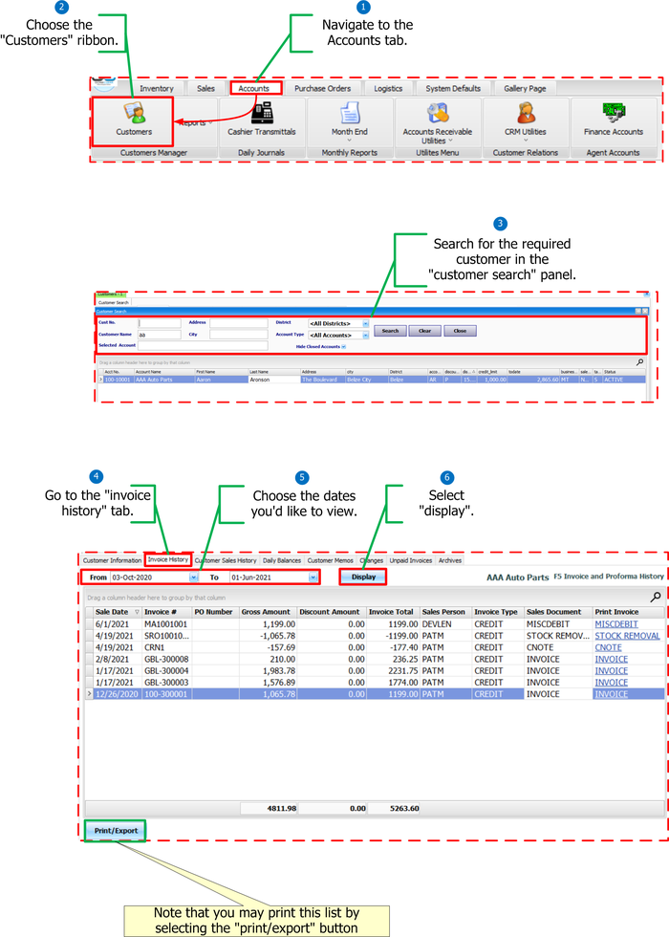669x937 pixels.
Task: Click the application logo in ribbon corner
Action: (x=104, y=84)
